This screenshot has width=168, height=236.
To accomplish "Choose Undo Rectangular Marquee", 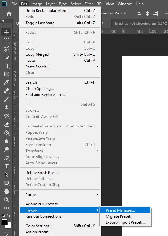I will pos(60,11).
